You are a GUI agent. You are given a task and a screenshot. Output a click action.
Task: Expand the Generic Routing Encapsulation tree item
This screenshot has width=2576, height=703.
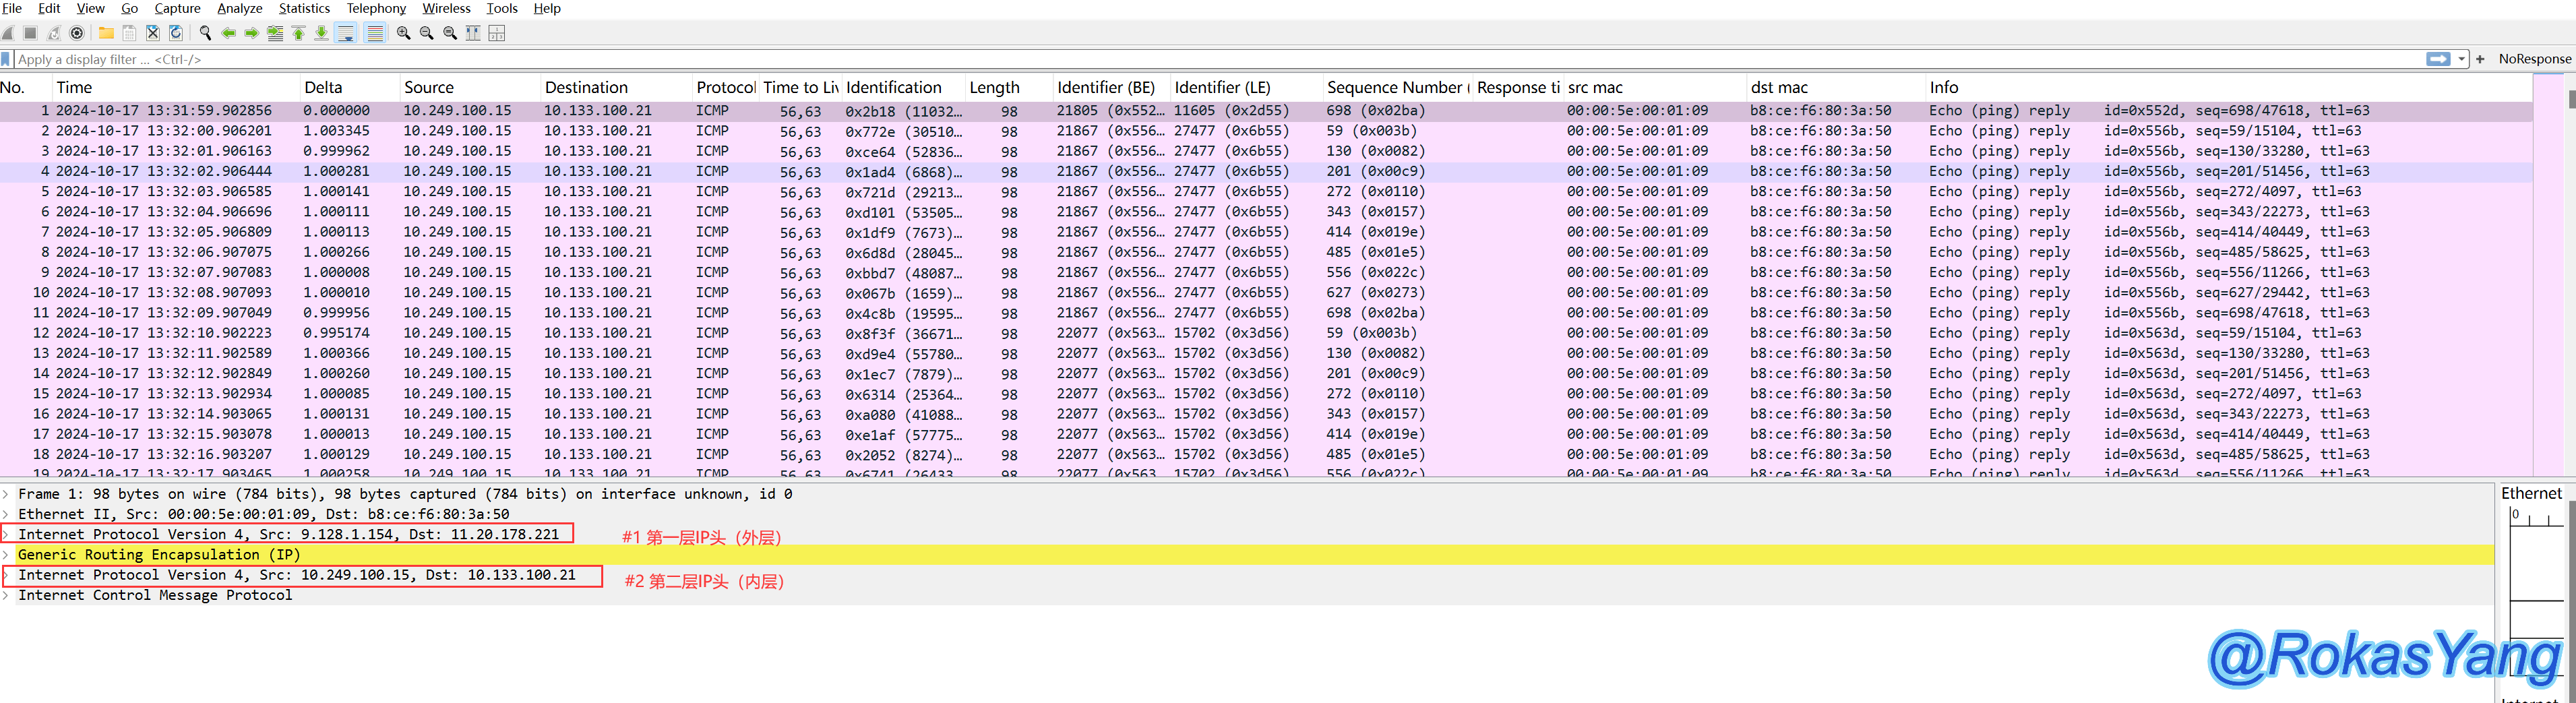click(x=6, y=555)
